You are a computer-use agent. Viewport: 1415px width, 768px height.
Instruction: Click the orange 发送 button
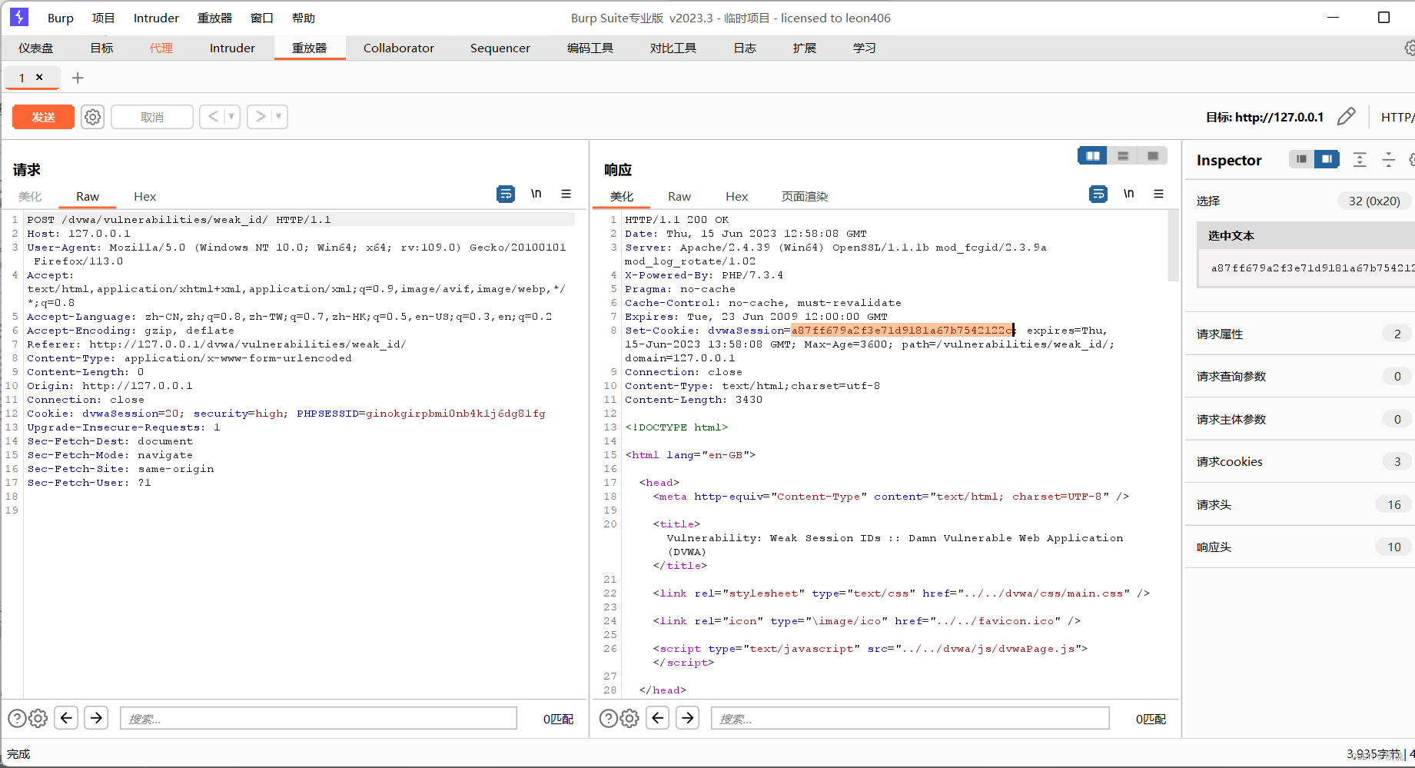pyautogui.click(x=43, y=117)
